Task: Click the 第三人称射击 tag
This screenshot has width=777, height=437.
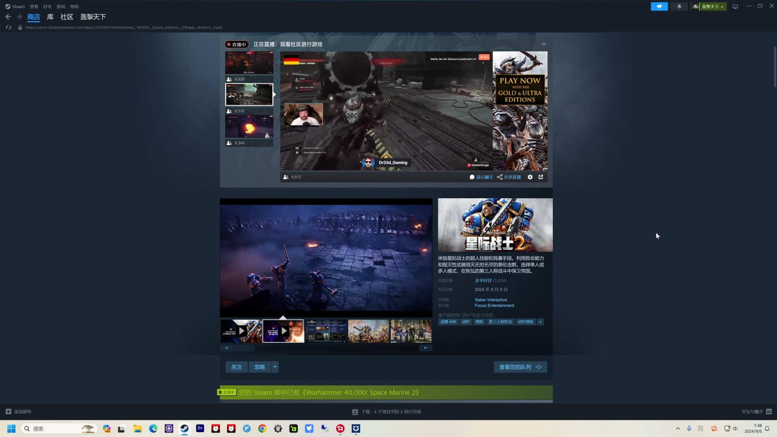Action: (x=501, y=322)
